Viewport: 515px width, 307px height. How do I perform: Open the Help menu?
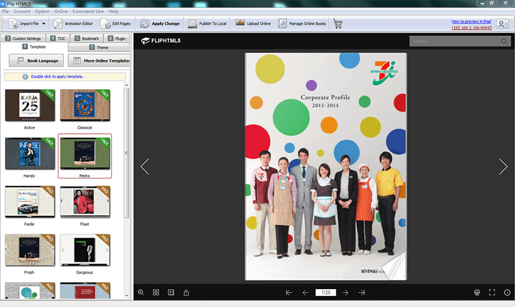coord(114,11)
